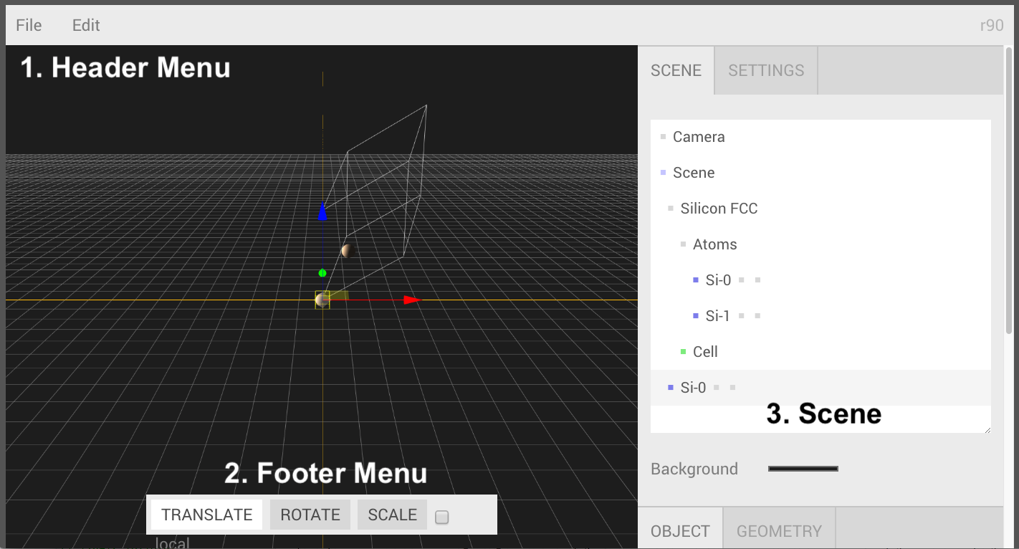Open the Edit menu
The height and width of the screenshot is (549, 1019).
(86, 25)
